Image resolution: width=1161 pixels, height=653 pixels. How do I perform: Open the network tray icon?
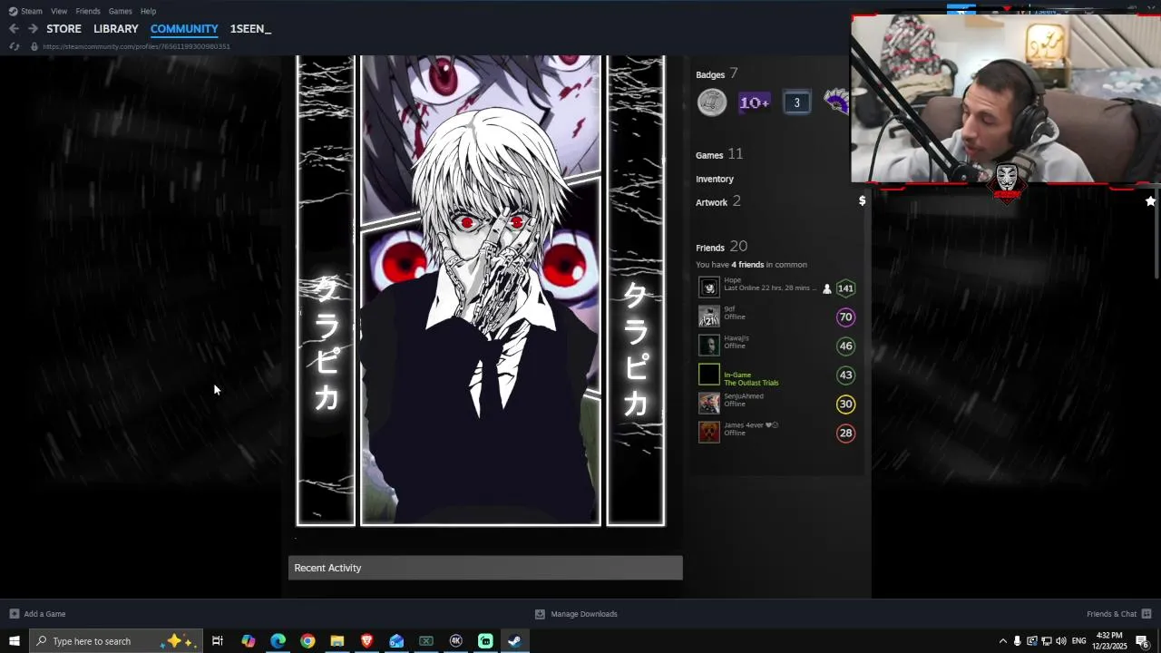click(x=1046, y=641)
